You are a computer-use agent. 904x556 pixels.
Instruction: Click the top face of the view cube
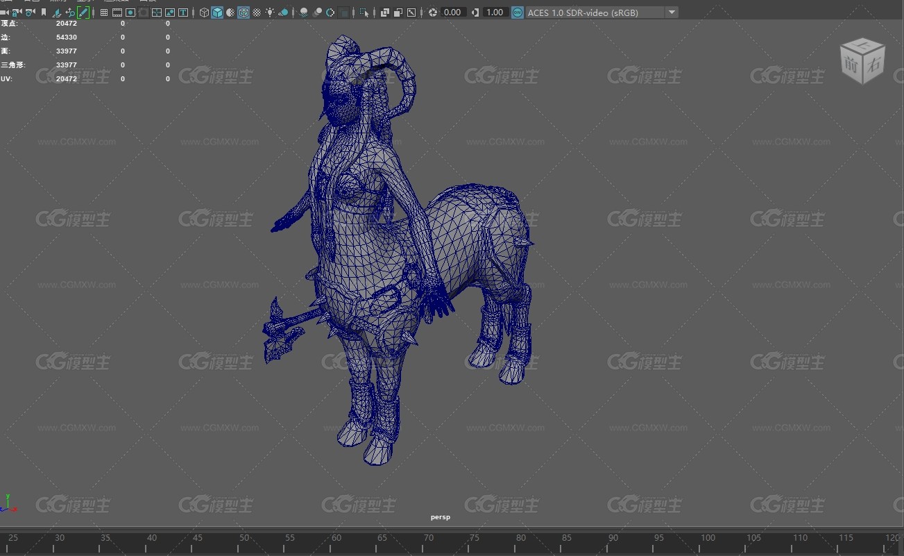[863, 46]
